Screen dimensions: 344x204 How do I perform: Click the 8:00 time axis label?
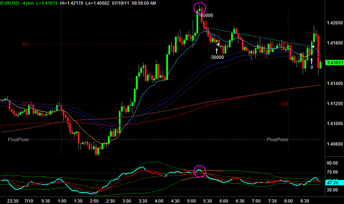coord(288,201)
